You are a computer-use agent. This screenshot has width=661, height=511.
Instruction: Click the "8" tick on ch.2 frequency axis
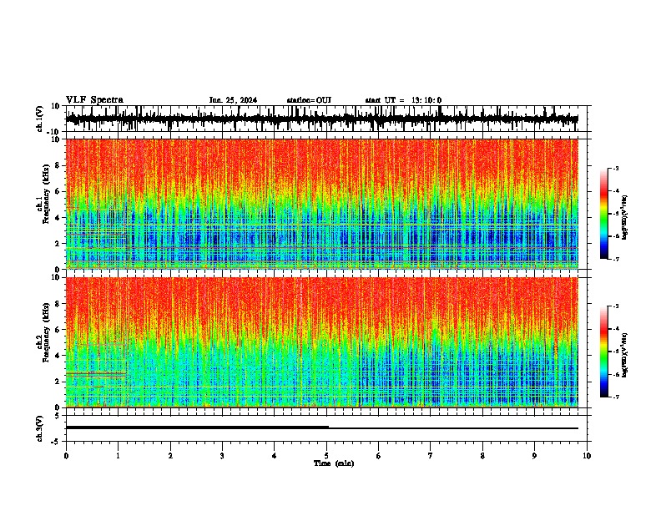coord(58,304)
